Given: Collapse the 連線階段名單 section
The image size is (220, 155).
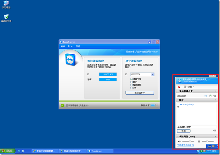Looking at the screenshot, I should tap(178, 91).
